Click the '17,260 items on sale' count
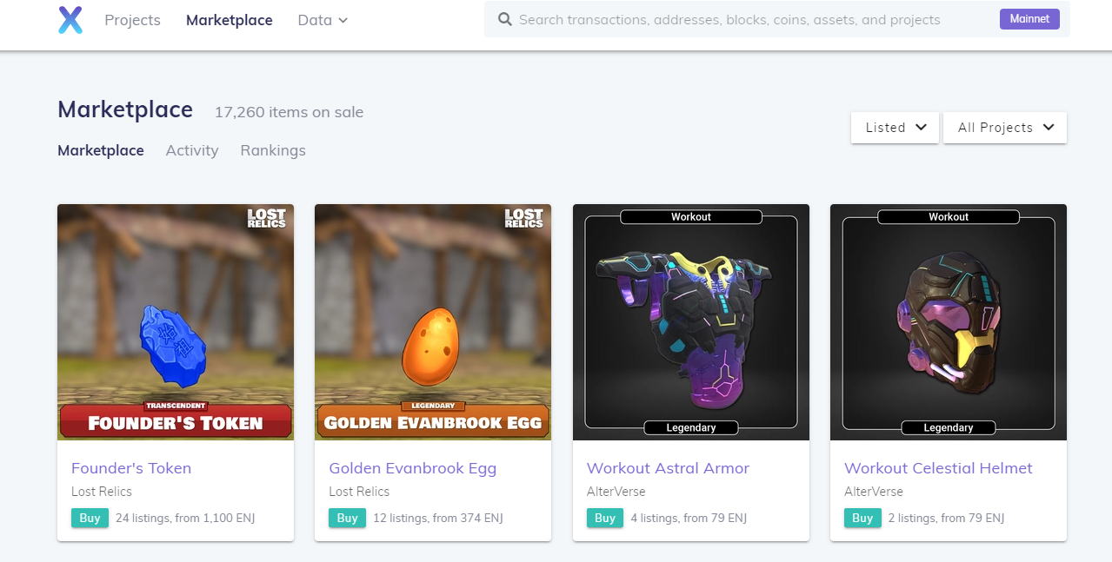 [x=290, y=112]
